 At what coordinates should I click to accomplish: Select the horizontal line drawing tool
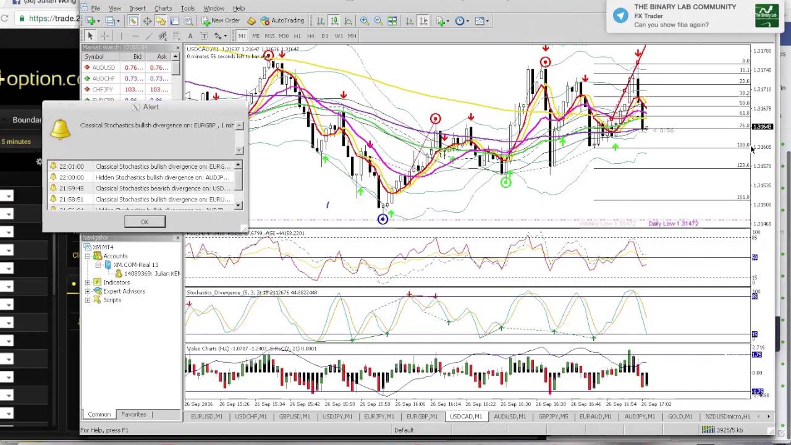(x=135, y=36)
